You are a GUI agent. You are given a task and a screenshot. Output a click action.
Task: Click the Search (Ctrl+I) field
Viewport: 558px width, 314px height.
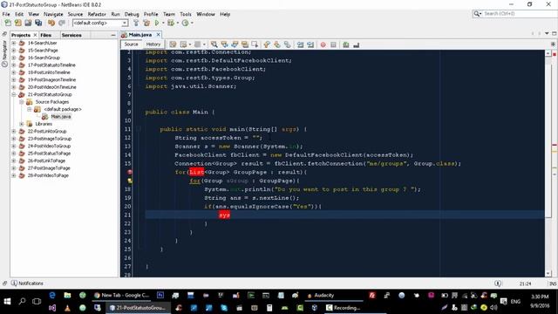tap(520, 14)
